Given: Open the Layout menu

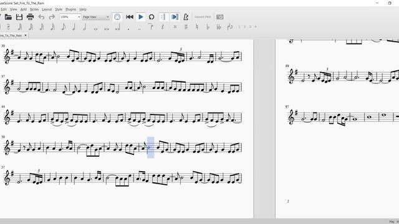Looking at the screenshot, I should (x=47, y=9).
